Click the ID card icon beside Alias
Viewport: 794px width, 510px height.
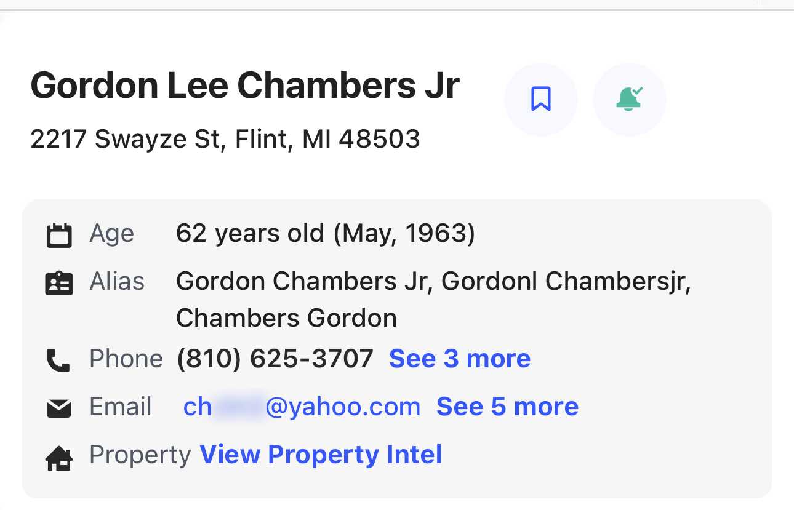pyautogui.click(x=59, y=283)
